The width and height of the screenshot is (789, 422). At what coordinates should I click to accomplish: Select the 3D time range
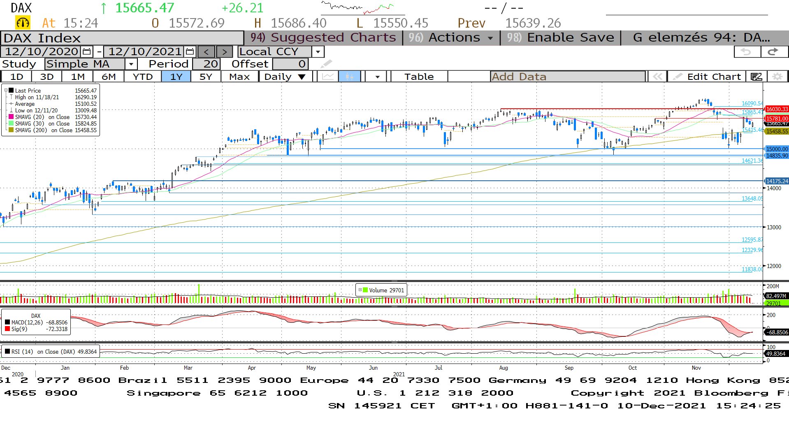click(46, 77)
